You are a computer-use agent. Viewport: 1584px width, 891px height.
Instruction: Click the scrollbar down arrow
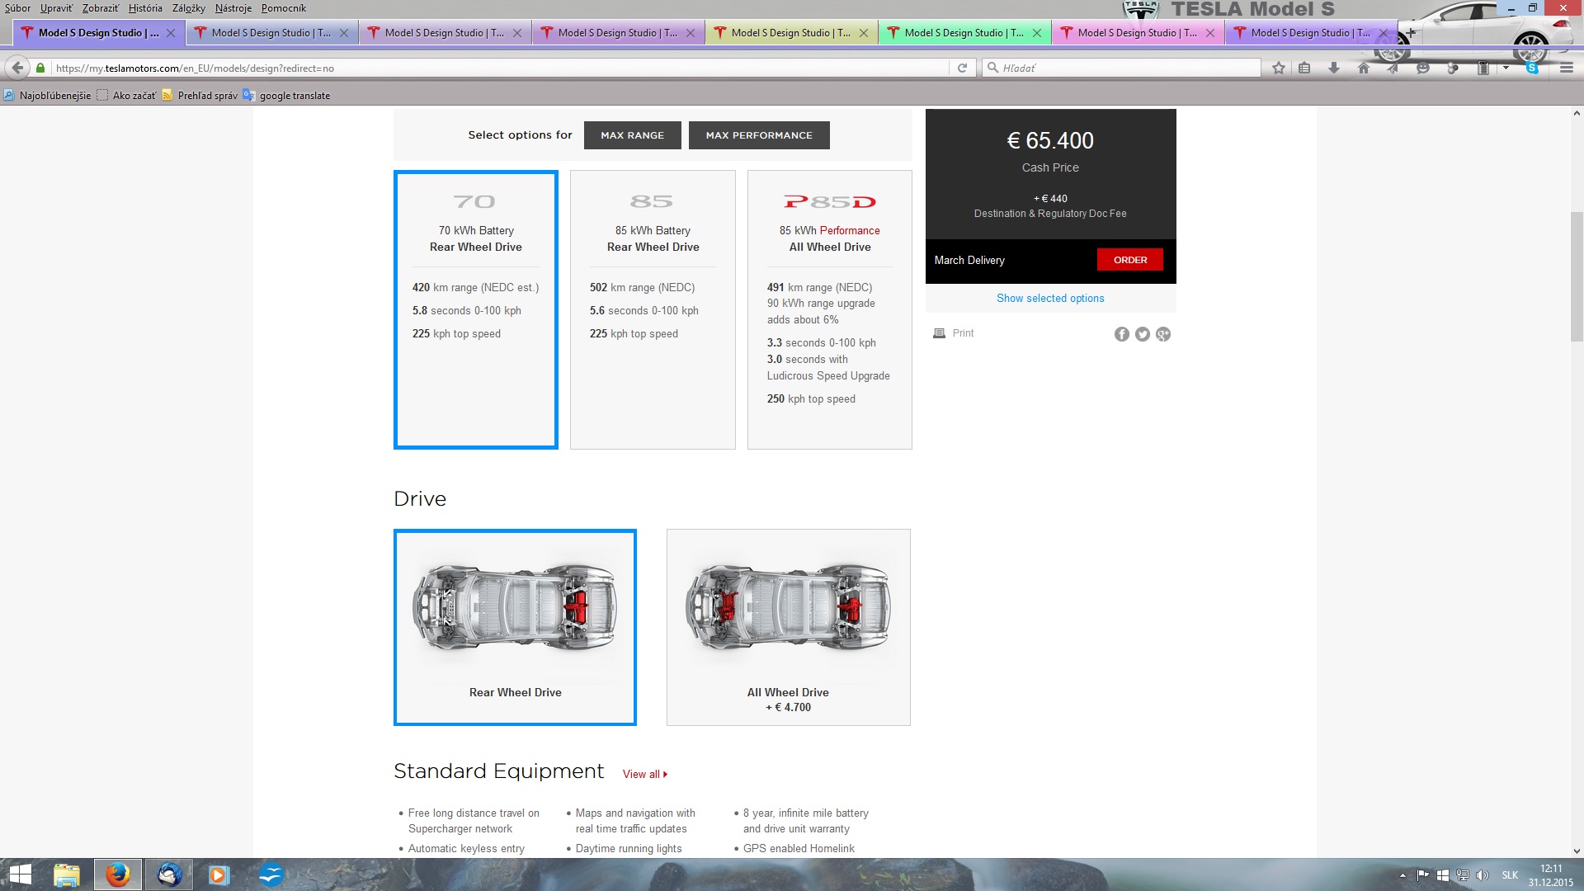point(1577,851)
